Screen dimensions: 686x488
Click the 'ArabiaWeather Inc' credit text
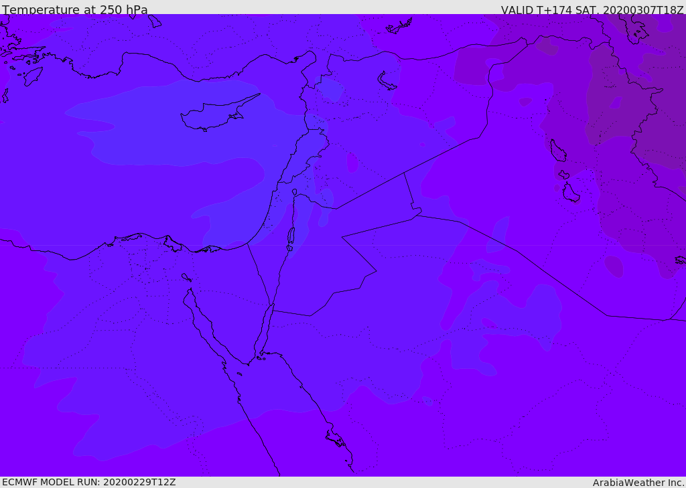pyautogui.click(x=638, y=483)
